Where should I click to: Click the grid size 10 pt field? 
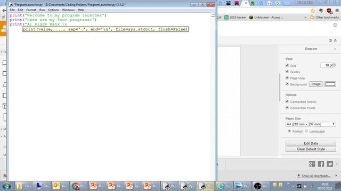click(x=327, y=65)
